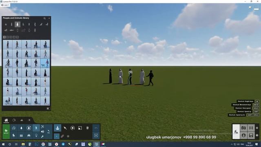
Task: Open Save floppy disk button
Action: (251, 135)
